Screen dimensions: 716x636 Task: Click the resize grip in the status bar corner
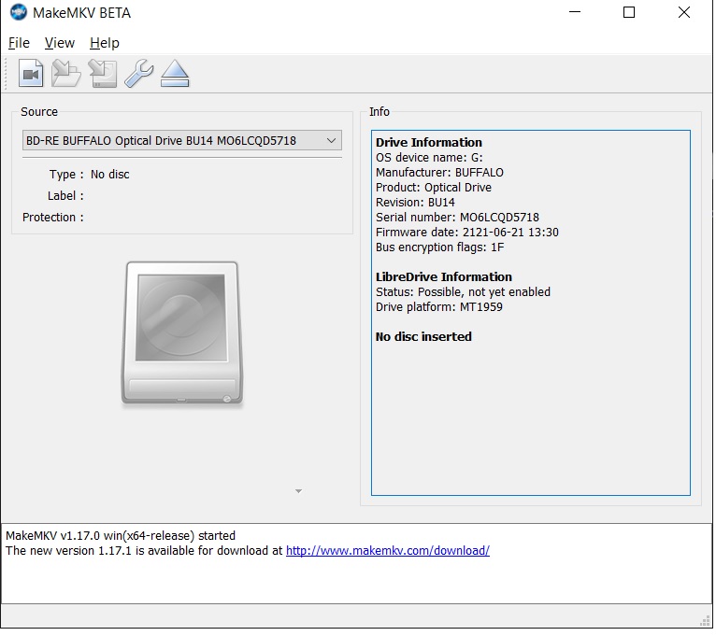(706, 621)
